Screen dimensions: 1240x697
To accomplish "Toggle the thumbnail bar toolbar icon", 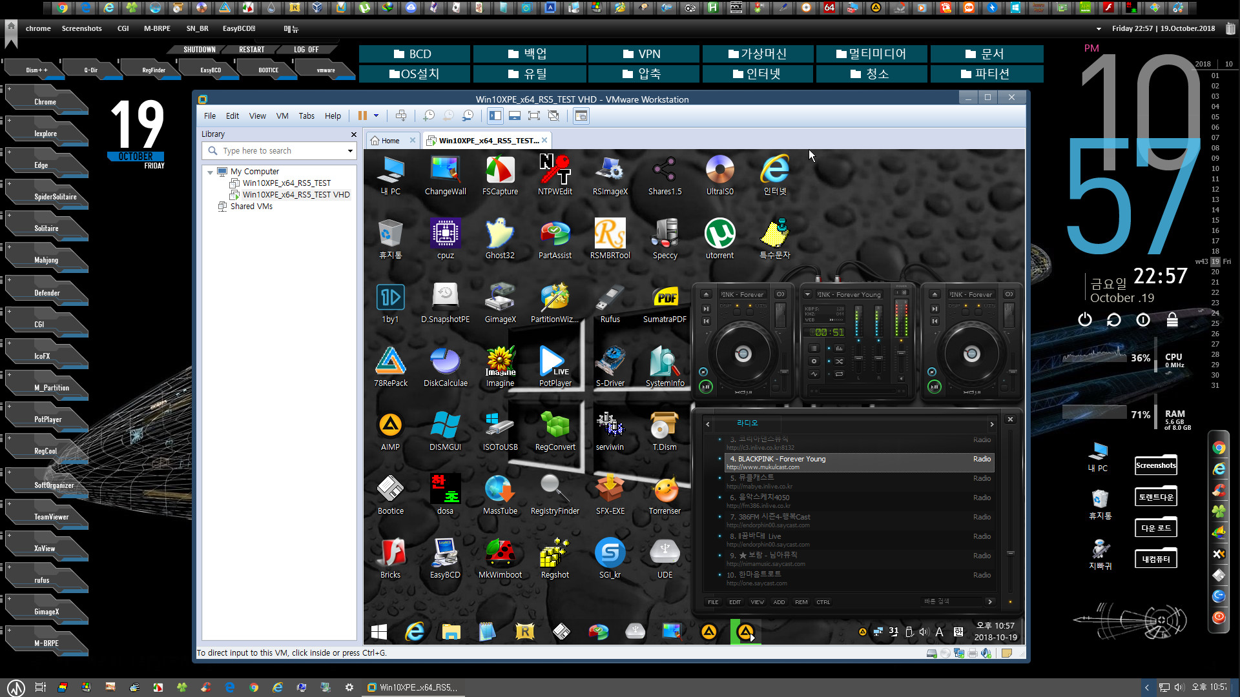I will (x=515, y=116).
